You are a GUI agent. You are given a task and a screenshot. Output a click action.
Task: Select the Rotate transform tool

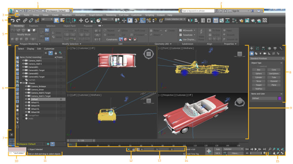pyautogui.click(x=87, y=21)
